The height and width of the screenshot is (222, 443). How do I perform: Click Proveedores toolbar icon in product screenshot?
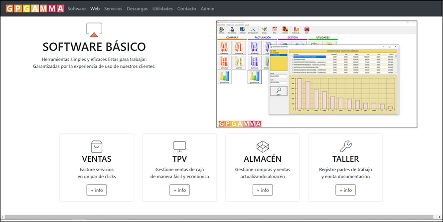[x=232, y=30]
